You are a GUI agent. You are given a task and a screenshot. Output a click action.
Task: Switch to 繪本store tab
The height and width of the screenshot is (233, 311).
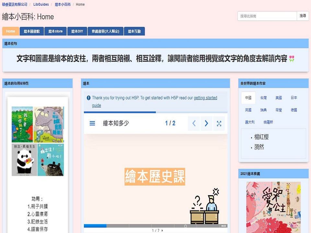coord(55,31)
